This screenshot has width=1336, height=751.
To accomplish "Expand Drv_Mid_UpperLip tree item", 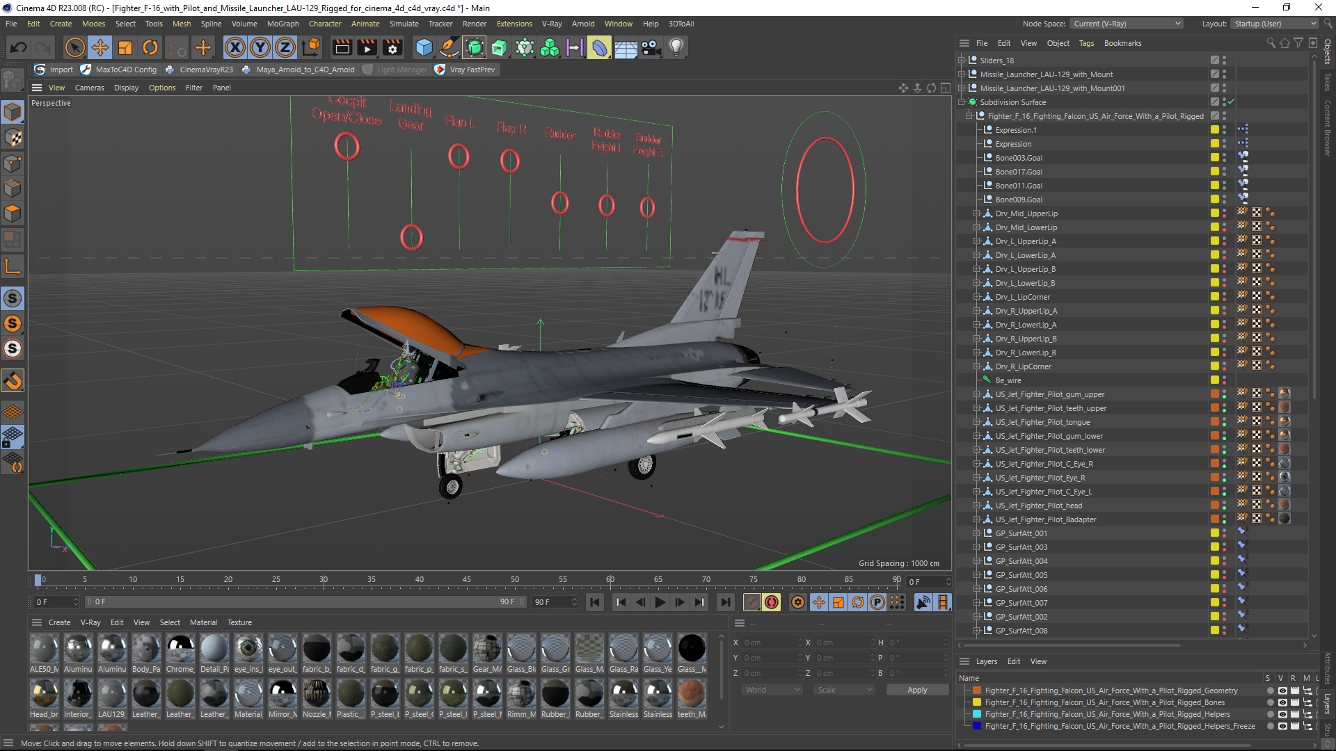I will [976, 213].
